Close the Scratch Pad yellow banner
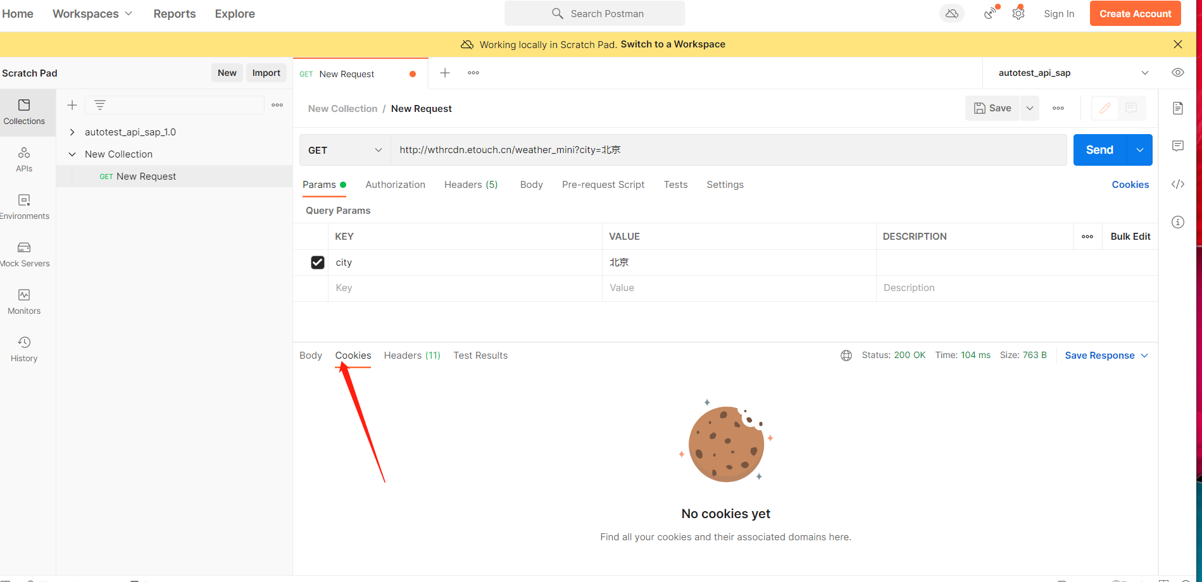 pyautogui.click(x=1178, y=44)
